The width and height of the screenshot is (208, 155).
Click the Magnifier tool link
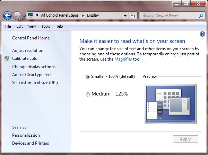coord(123,59)
